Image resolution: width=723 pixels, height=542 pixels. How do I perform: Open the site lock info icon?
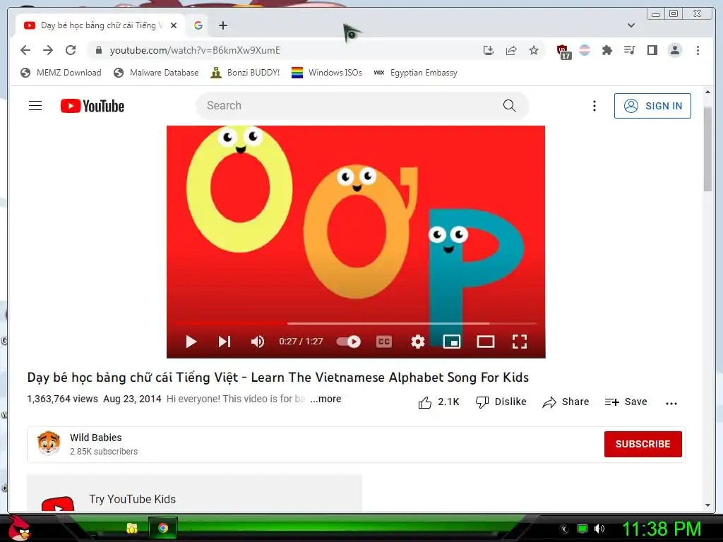98,50
